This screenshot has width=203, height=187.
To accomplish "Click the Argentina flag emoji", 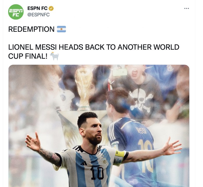I will click(61, 29).
